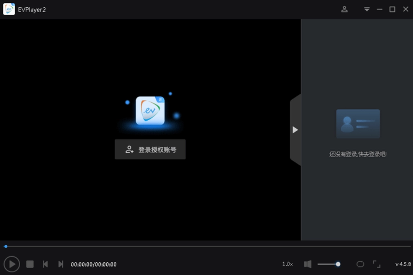Skip to next video
Viewport: 413px width, 275px height.
60,264
